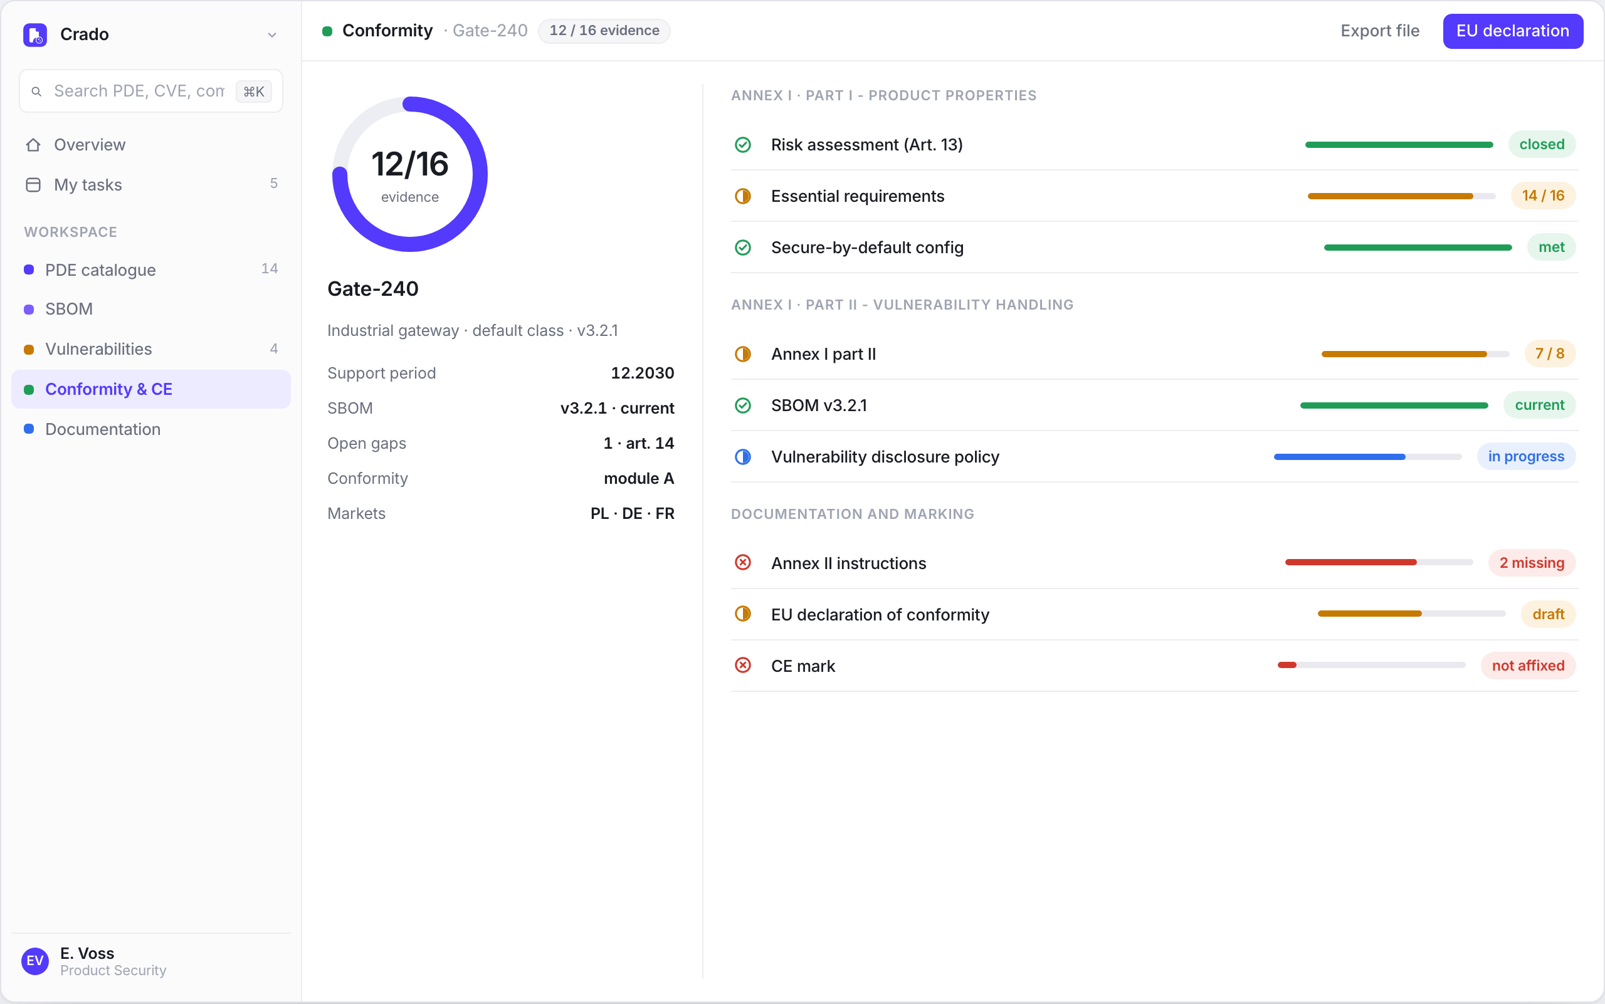Click the My tasks calendar icon
This screenshot has height=1004, width=1605.
[33, 185]
